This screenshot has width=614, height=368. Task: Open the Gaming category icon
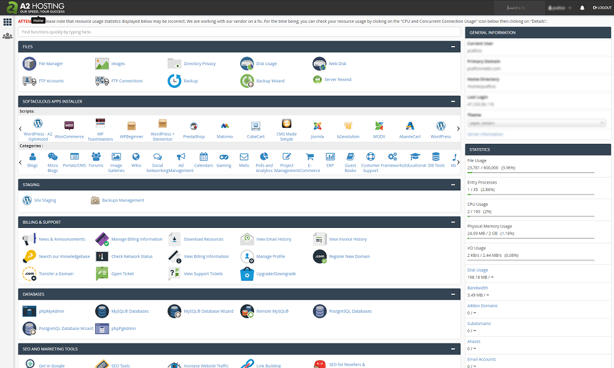click(x=223, y=157)
